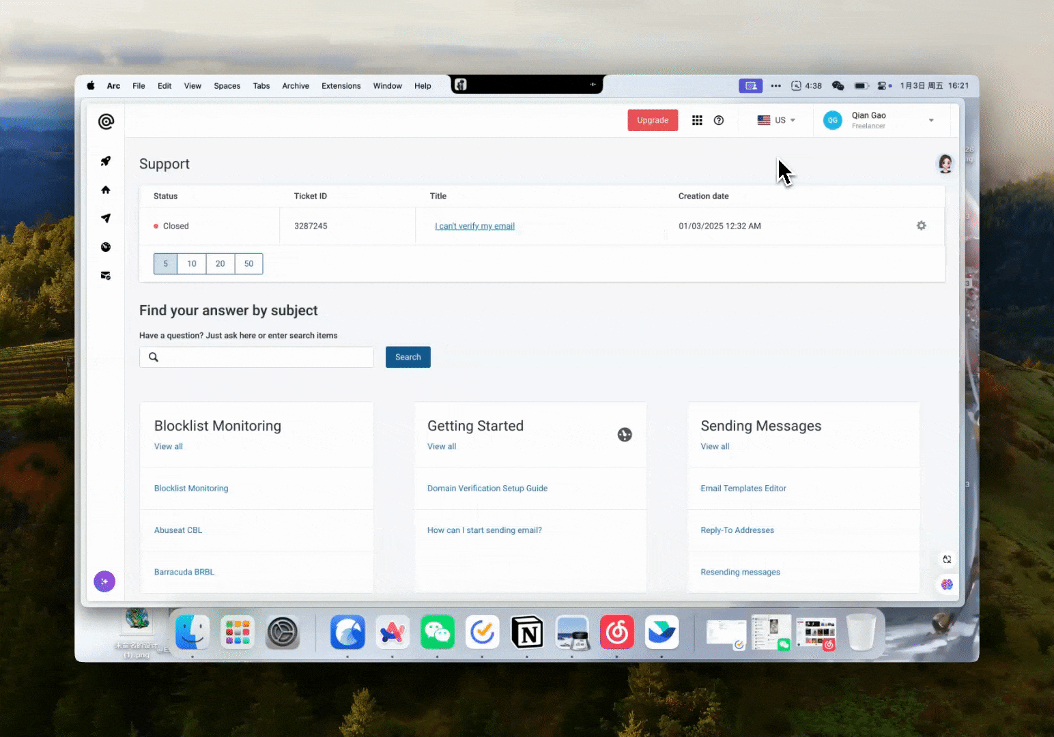This screenshot has width=1054, height=737.
Task: Click the Creation date column header
Action: [x=703, y=196]
